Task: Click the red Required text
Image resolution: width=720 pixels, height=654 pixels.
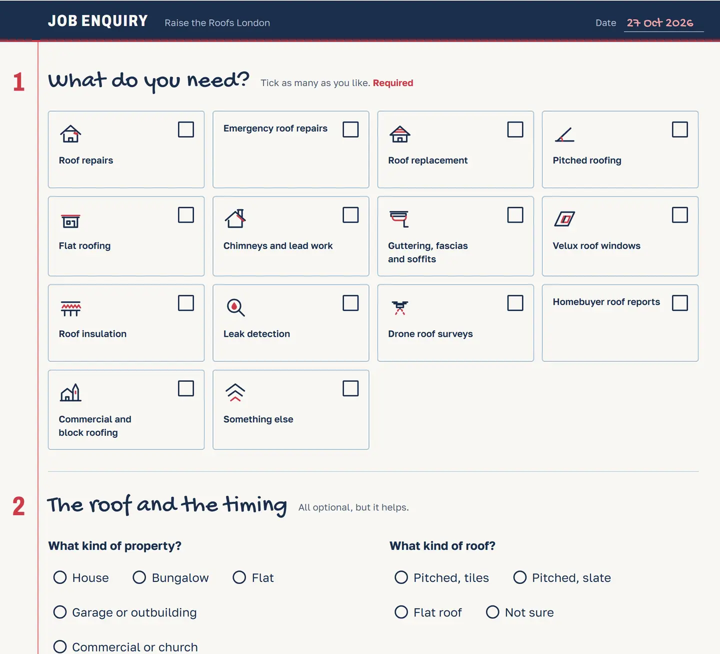Action: (x=393, y=83)
